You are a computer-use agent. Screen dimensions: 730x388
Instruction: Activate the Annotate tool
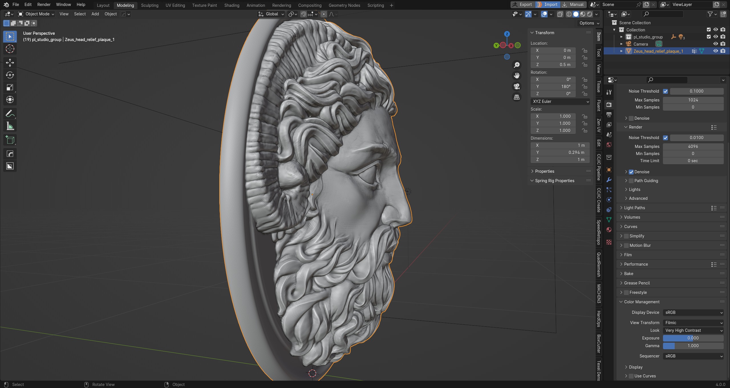(x=10, y=114)
